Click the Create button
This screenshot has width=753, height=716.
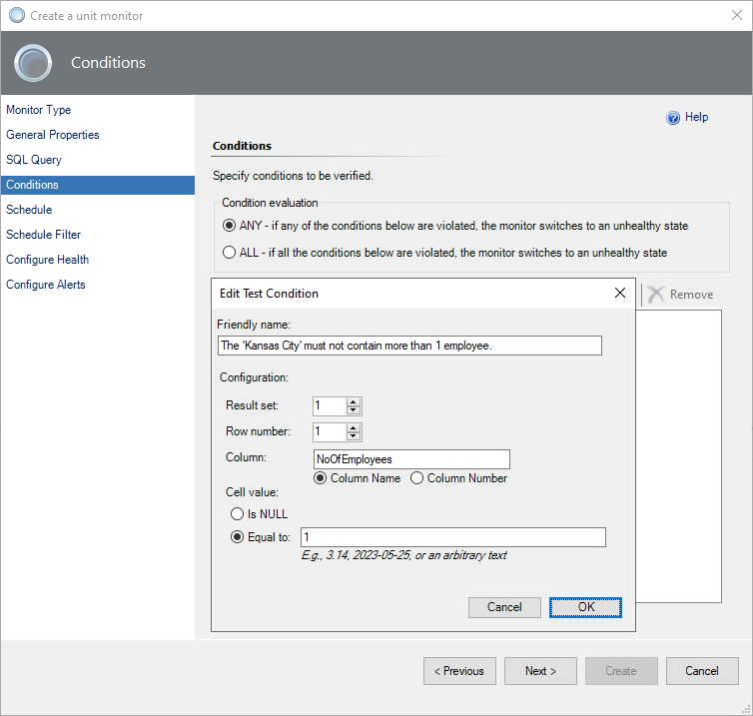(621, 671)
